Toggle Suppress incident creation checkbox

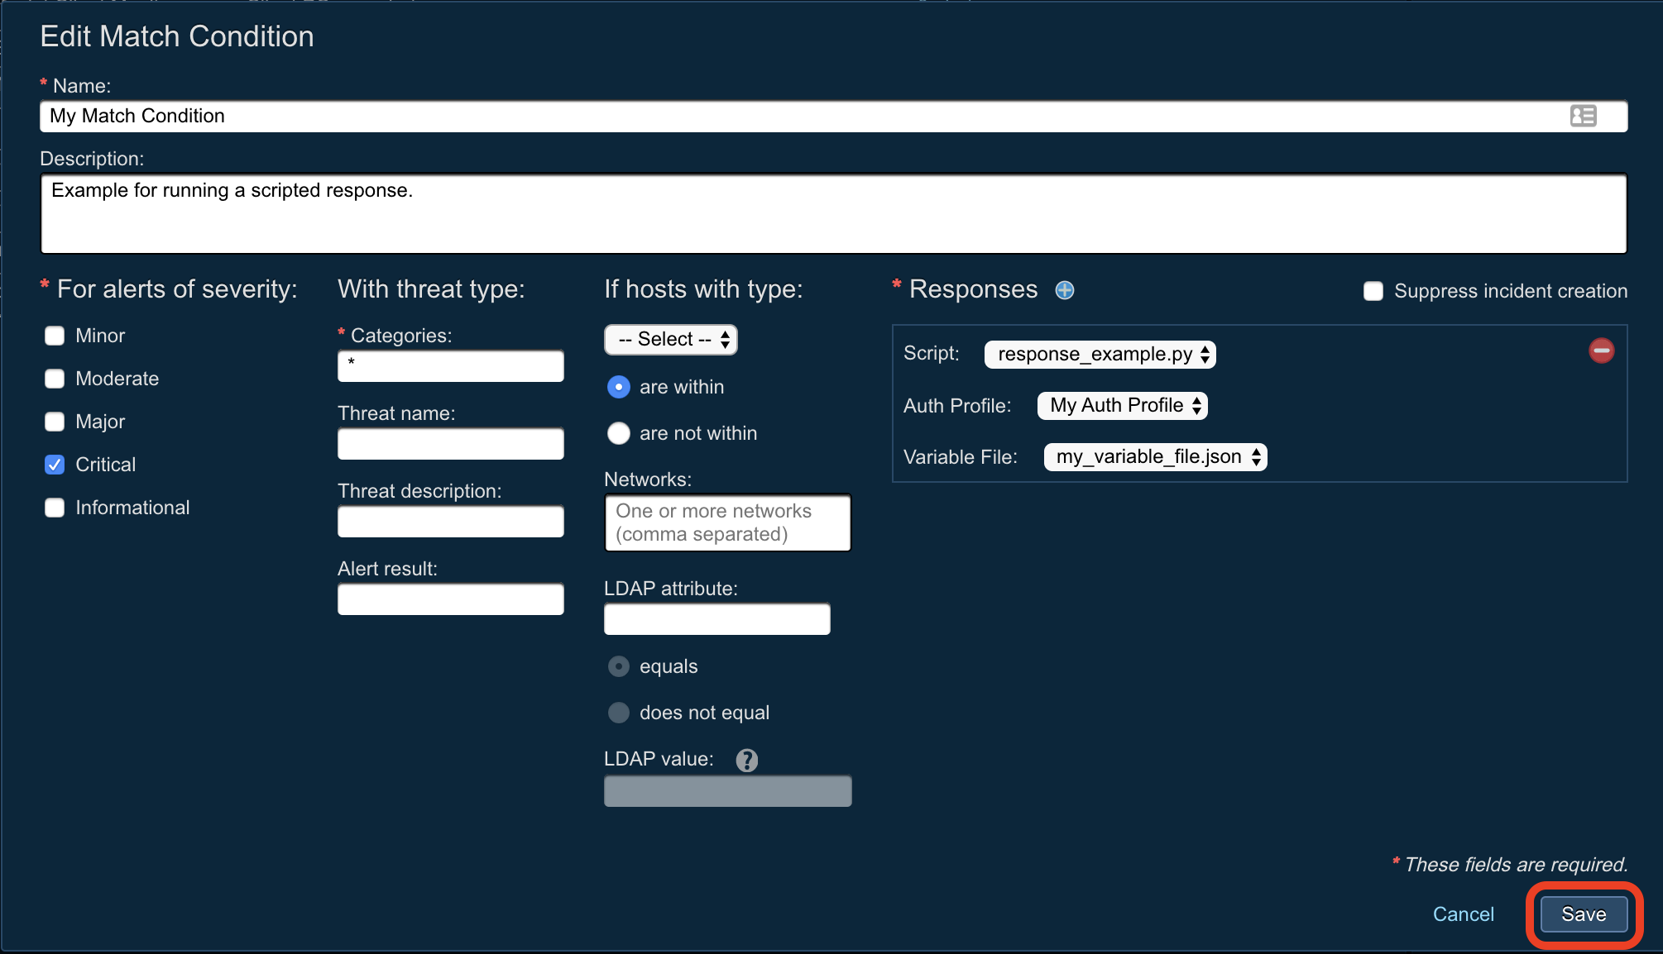point(1373,291)
